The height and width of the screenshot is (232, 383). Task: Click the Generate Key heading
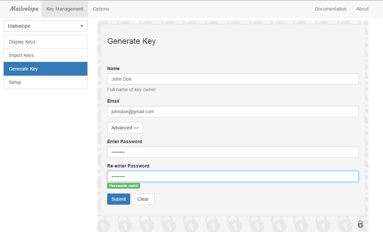pos(132,41)
